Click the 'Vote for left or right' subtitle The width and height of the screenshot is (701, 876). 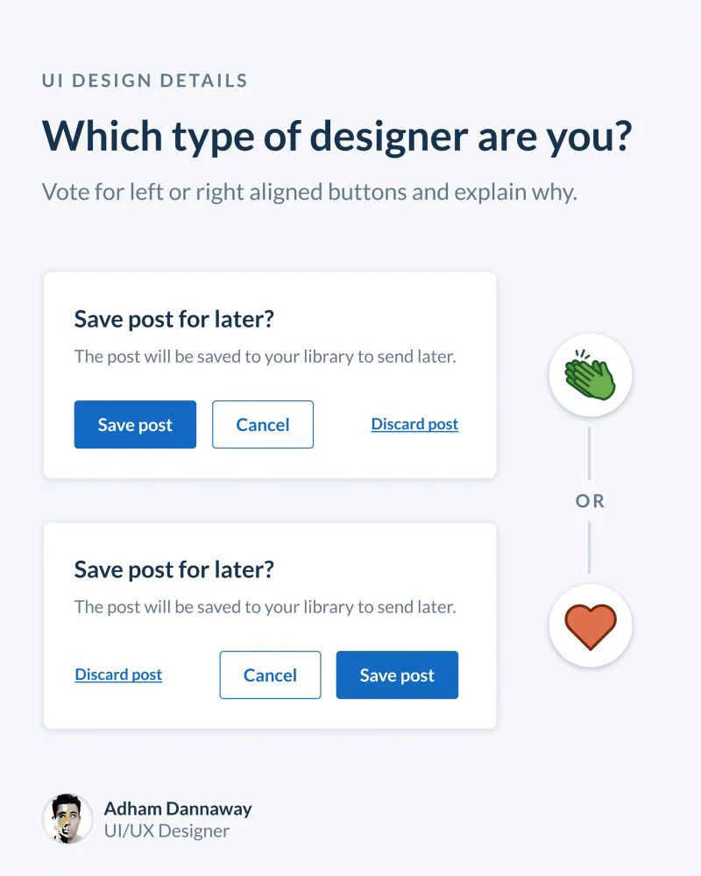click(309, 192)
